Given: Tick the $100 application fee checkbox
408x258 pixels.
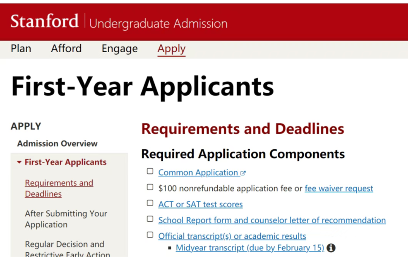Looking at the screenshot, I should [x=150, y=187].
